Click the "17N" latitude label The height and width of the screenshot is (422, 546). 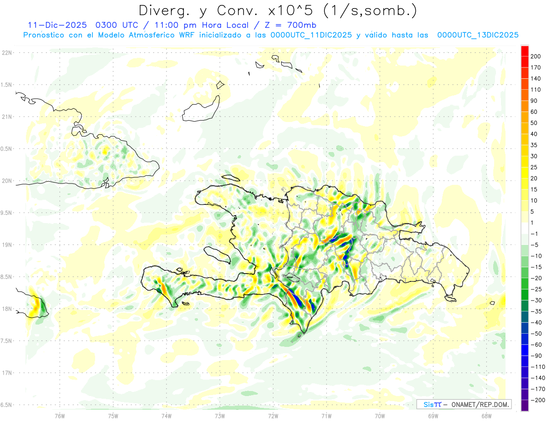coord(6,373)
